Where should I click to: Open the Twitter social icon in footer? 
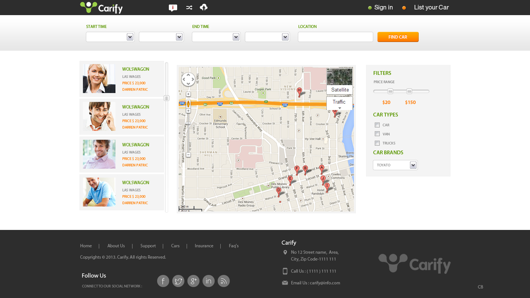(x=178, y=281)
